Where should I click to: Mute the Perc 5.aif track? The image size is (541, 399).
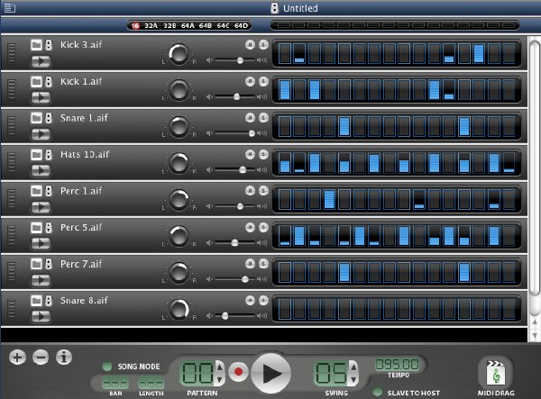(250, 227)
